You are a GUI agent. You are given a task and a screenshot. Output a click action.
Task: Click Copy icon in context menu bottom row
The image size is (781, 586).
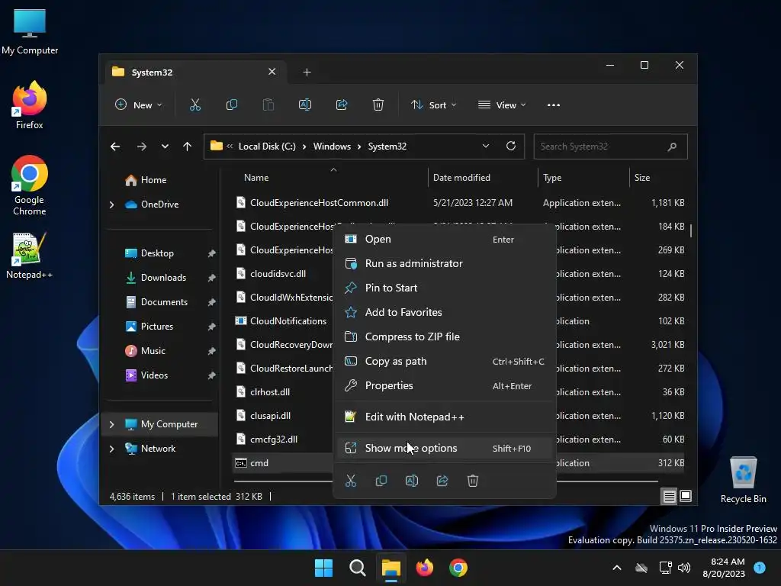click(x=381, y=481)
